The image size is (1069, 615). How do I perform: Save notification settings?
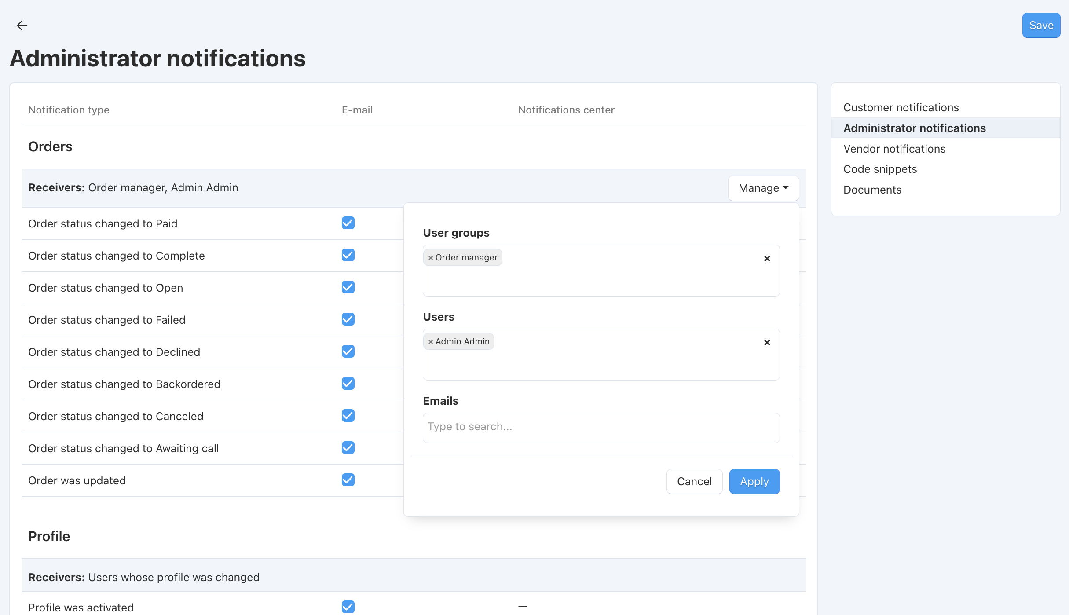[1041, 26]
